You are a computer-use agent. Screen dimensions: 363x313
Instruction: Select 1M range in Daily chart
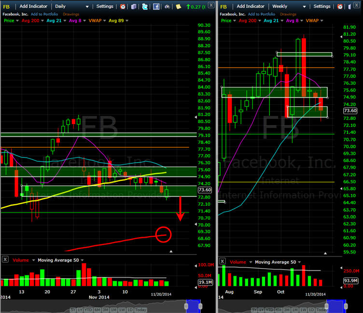click(x=113, y=310)
